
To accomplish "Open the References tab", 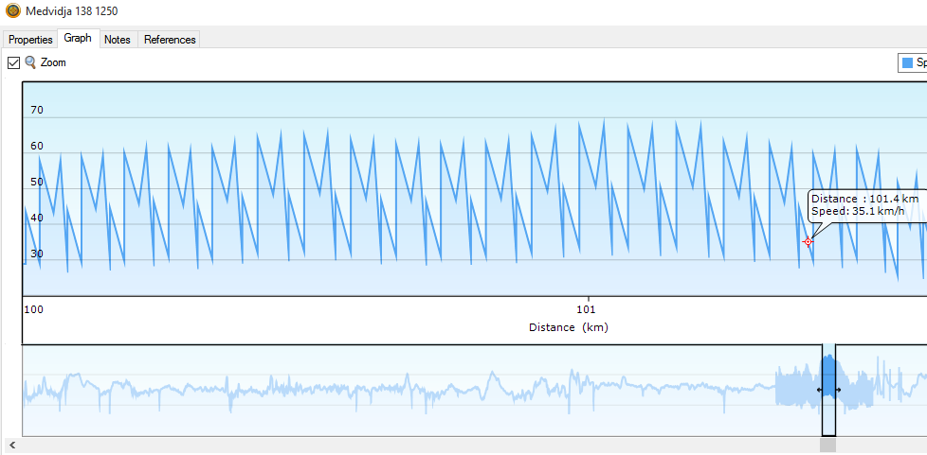I will click(170, 40).
